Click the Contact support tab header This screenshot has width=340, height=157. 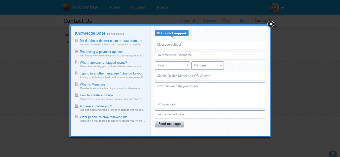[x=172, y=33]
